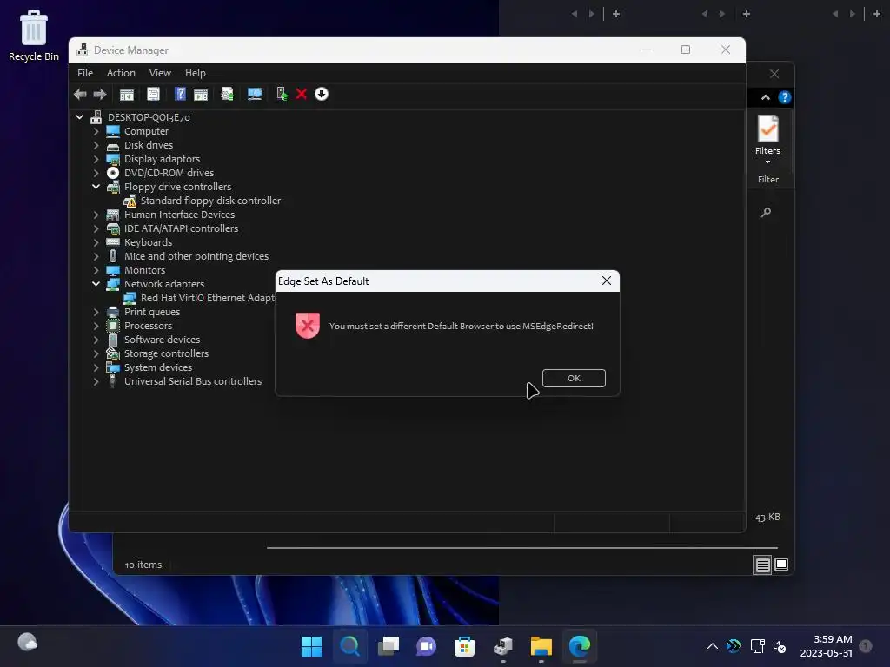Expand the Keyboards category
This screenshot has height=667, width=890.
tap(96, 243)
